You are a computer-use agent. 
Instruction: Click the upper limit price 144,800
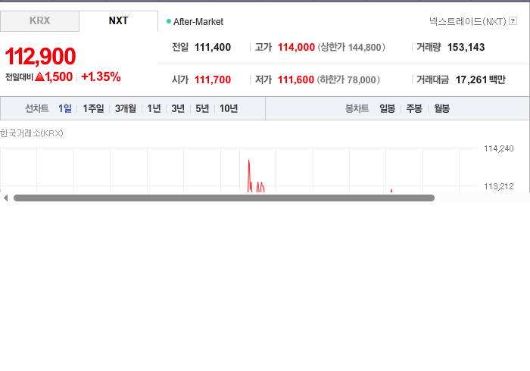coord(364,47)
